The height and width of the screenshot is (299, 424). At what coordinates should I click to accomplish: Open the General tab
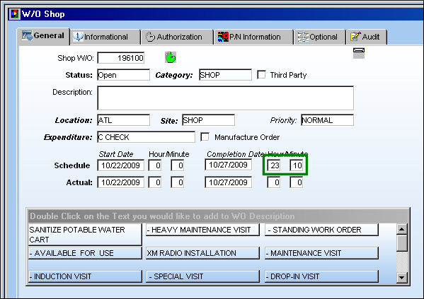pos(43,35)
